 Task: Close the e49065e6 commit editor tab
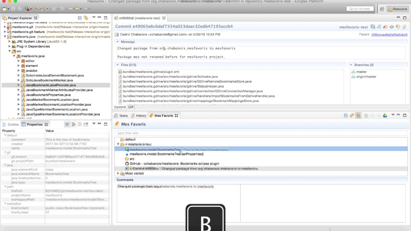coord(164,18)
